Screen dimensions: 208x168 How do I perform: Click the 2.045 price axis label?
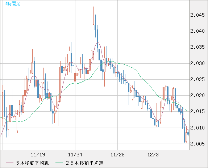click(197, 15)
